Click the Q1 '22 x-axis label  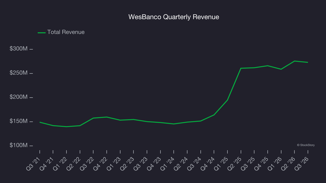click(x=60, y=164)
